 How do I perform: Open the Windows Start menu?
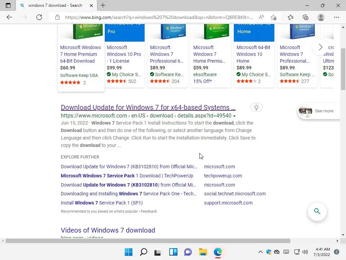tap(128, 252)
